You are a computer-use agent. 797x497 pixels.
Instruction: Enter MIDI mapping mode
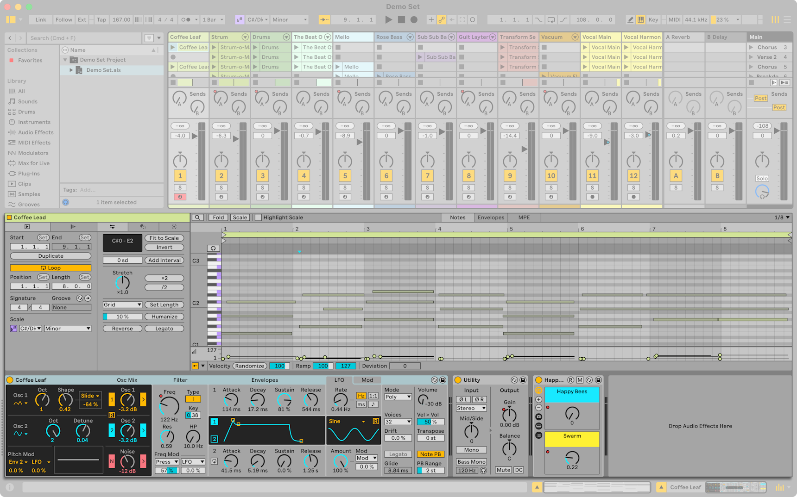[674, 19]
